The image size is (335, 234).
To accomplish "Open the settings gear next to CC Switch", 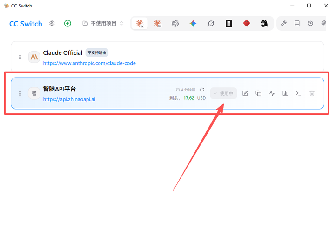I will point(52,23).
